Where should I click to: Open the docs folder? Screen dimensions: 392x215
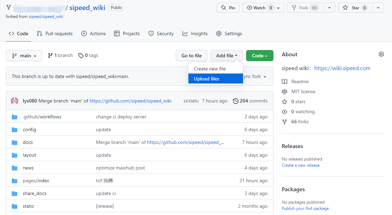(28, 142)
